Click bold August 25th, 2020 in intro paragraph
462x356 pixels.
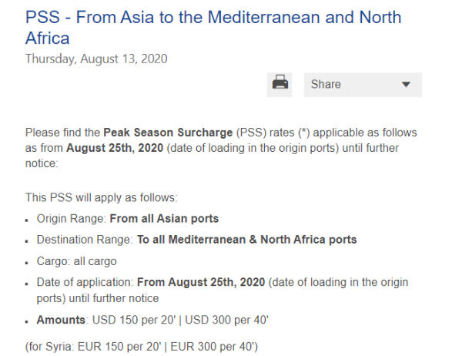tap(115, 148)
